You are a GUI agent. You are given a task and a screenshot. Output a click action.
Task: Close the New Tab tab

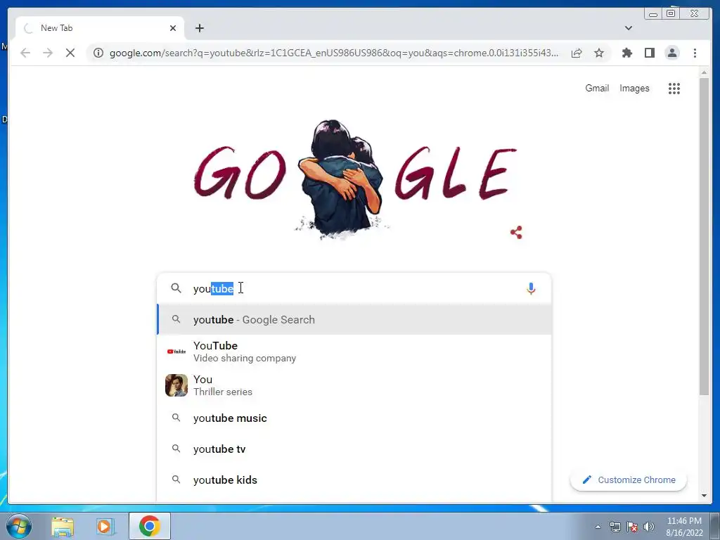click(x=173, y=28)
